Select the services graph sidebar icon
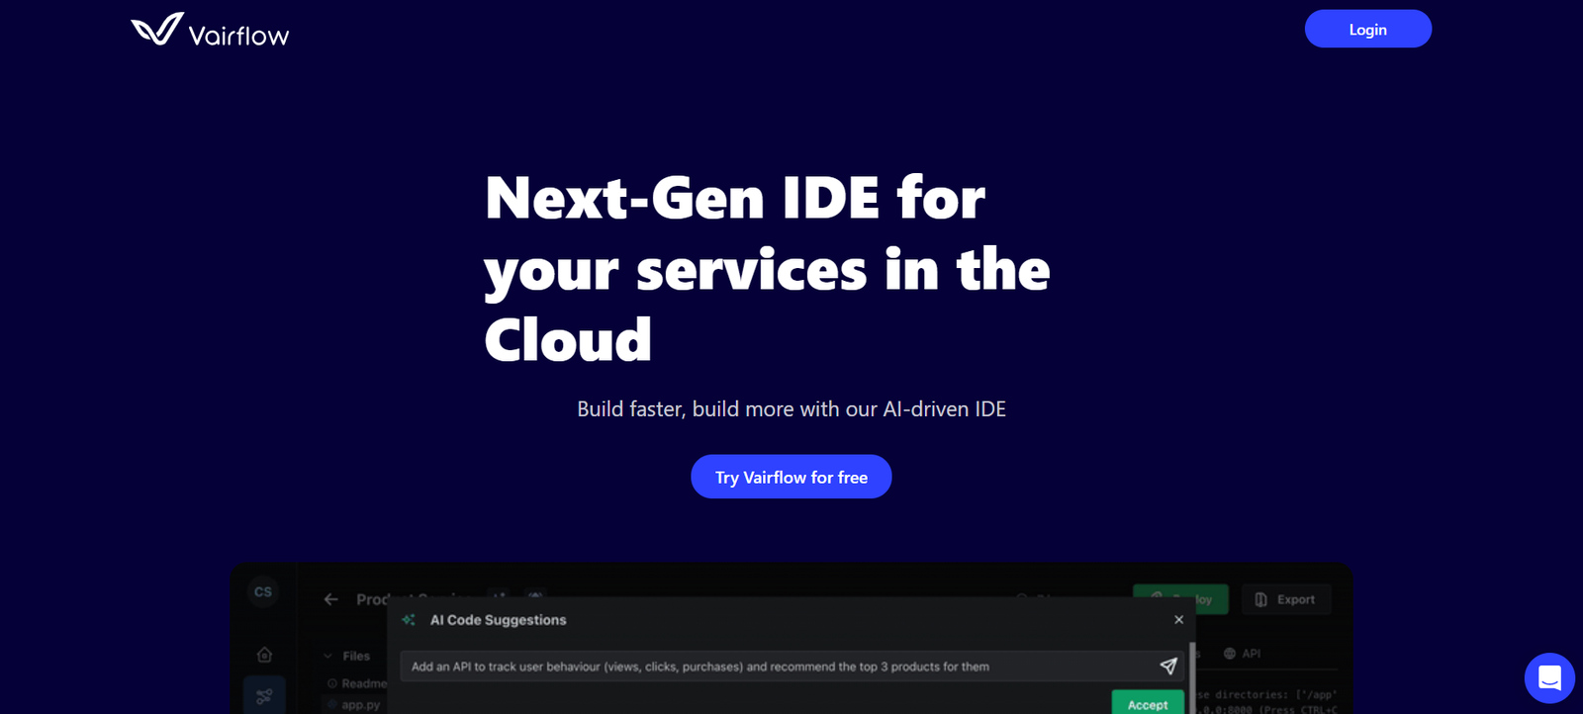1583x714 pixels. (x=264, y=696)
